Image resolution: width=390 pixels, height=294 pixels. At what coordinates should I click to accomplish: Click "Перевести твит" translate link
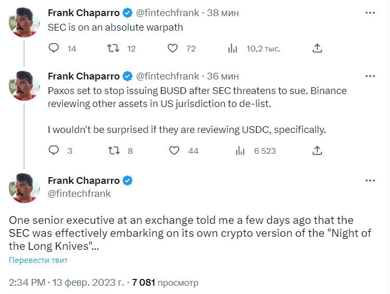(x=38, y=260)
